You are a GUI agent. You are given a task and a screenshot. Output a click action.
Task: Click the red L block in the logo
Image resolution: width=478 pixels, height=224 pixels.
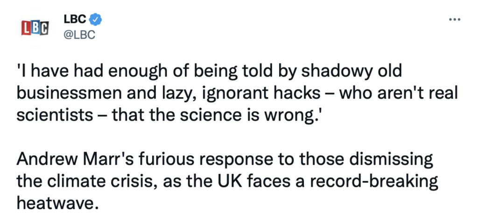[27, 28]
